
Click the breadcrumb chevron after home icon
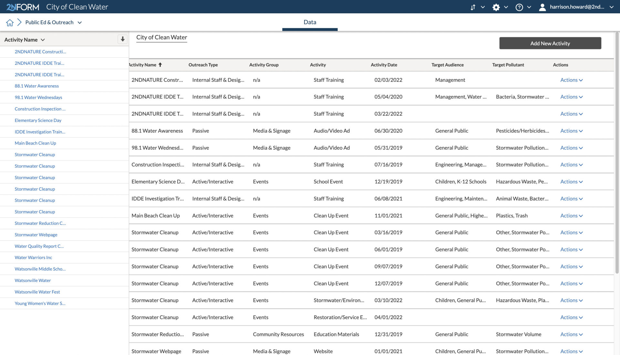click(x=19, y=22)
